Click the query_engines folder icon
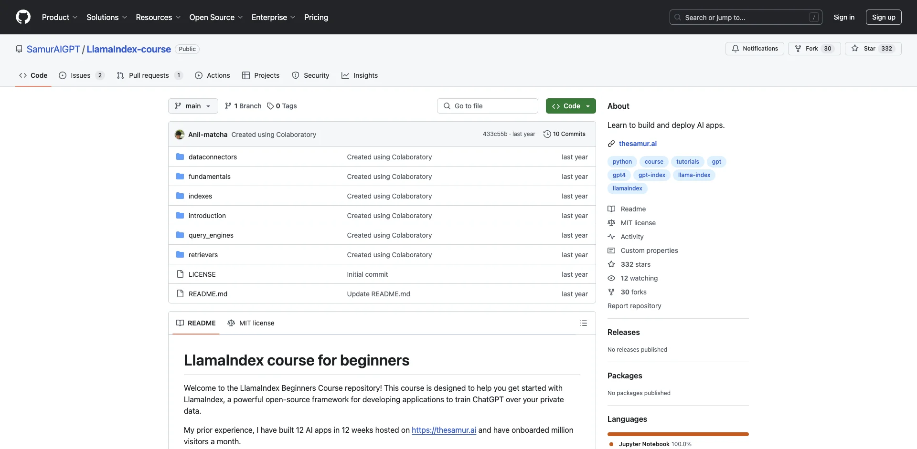This screenshot has width=917, height=449. click(x=180, y=235)
